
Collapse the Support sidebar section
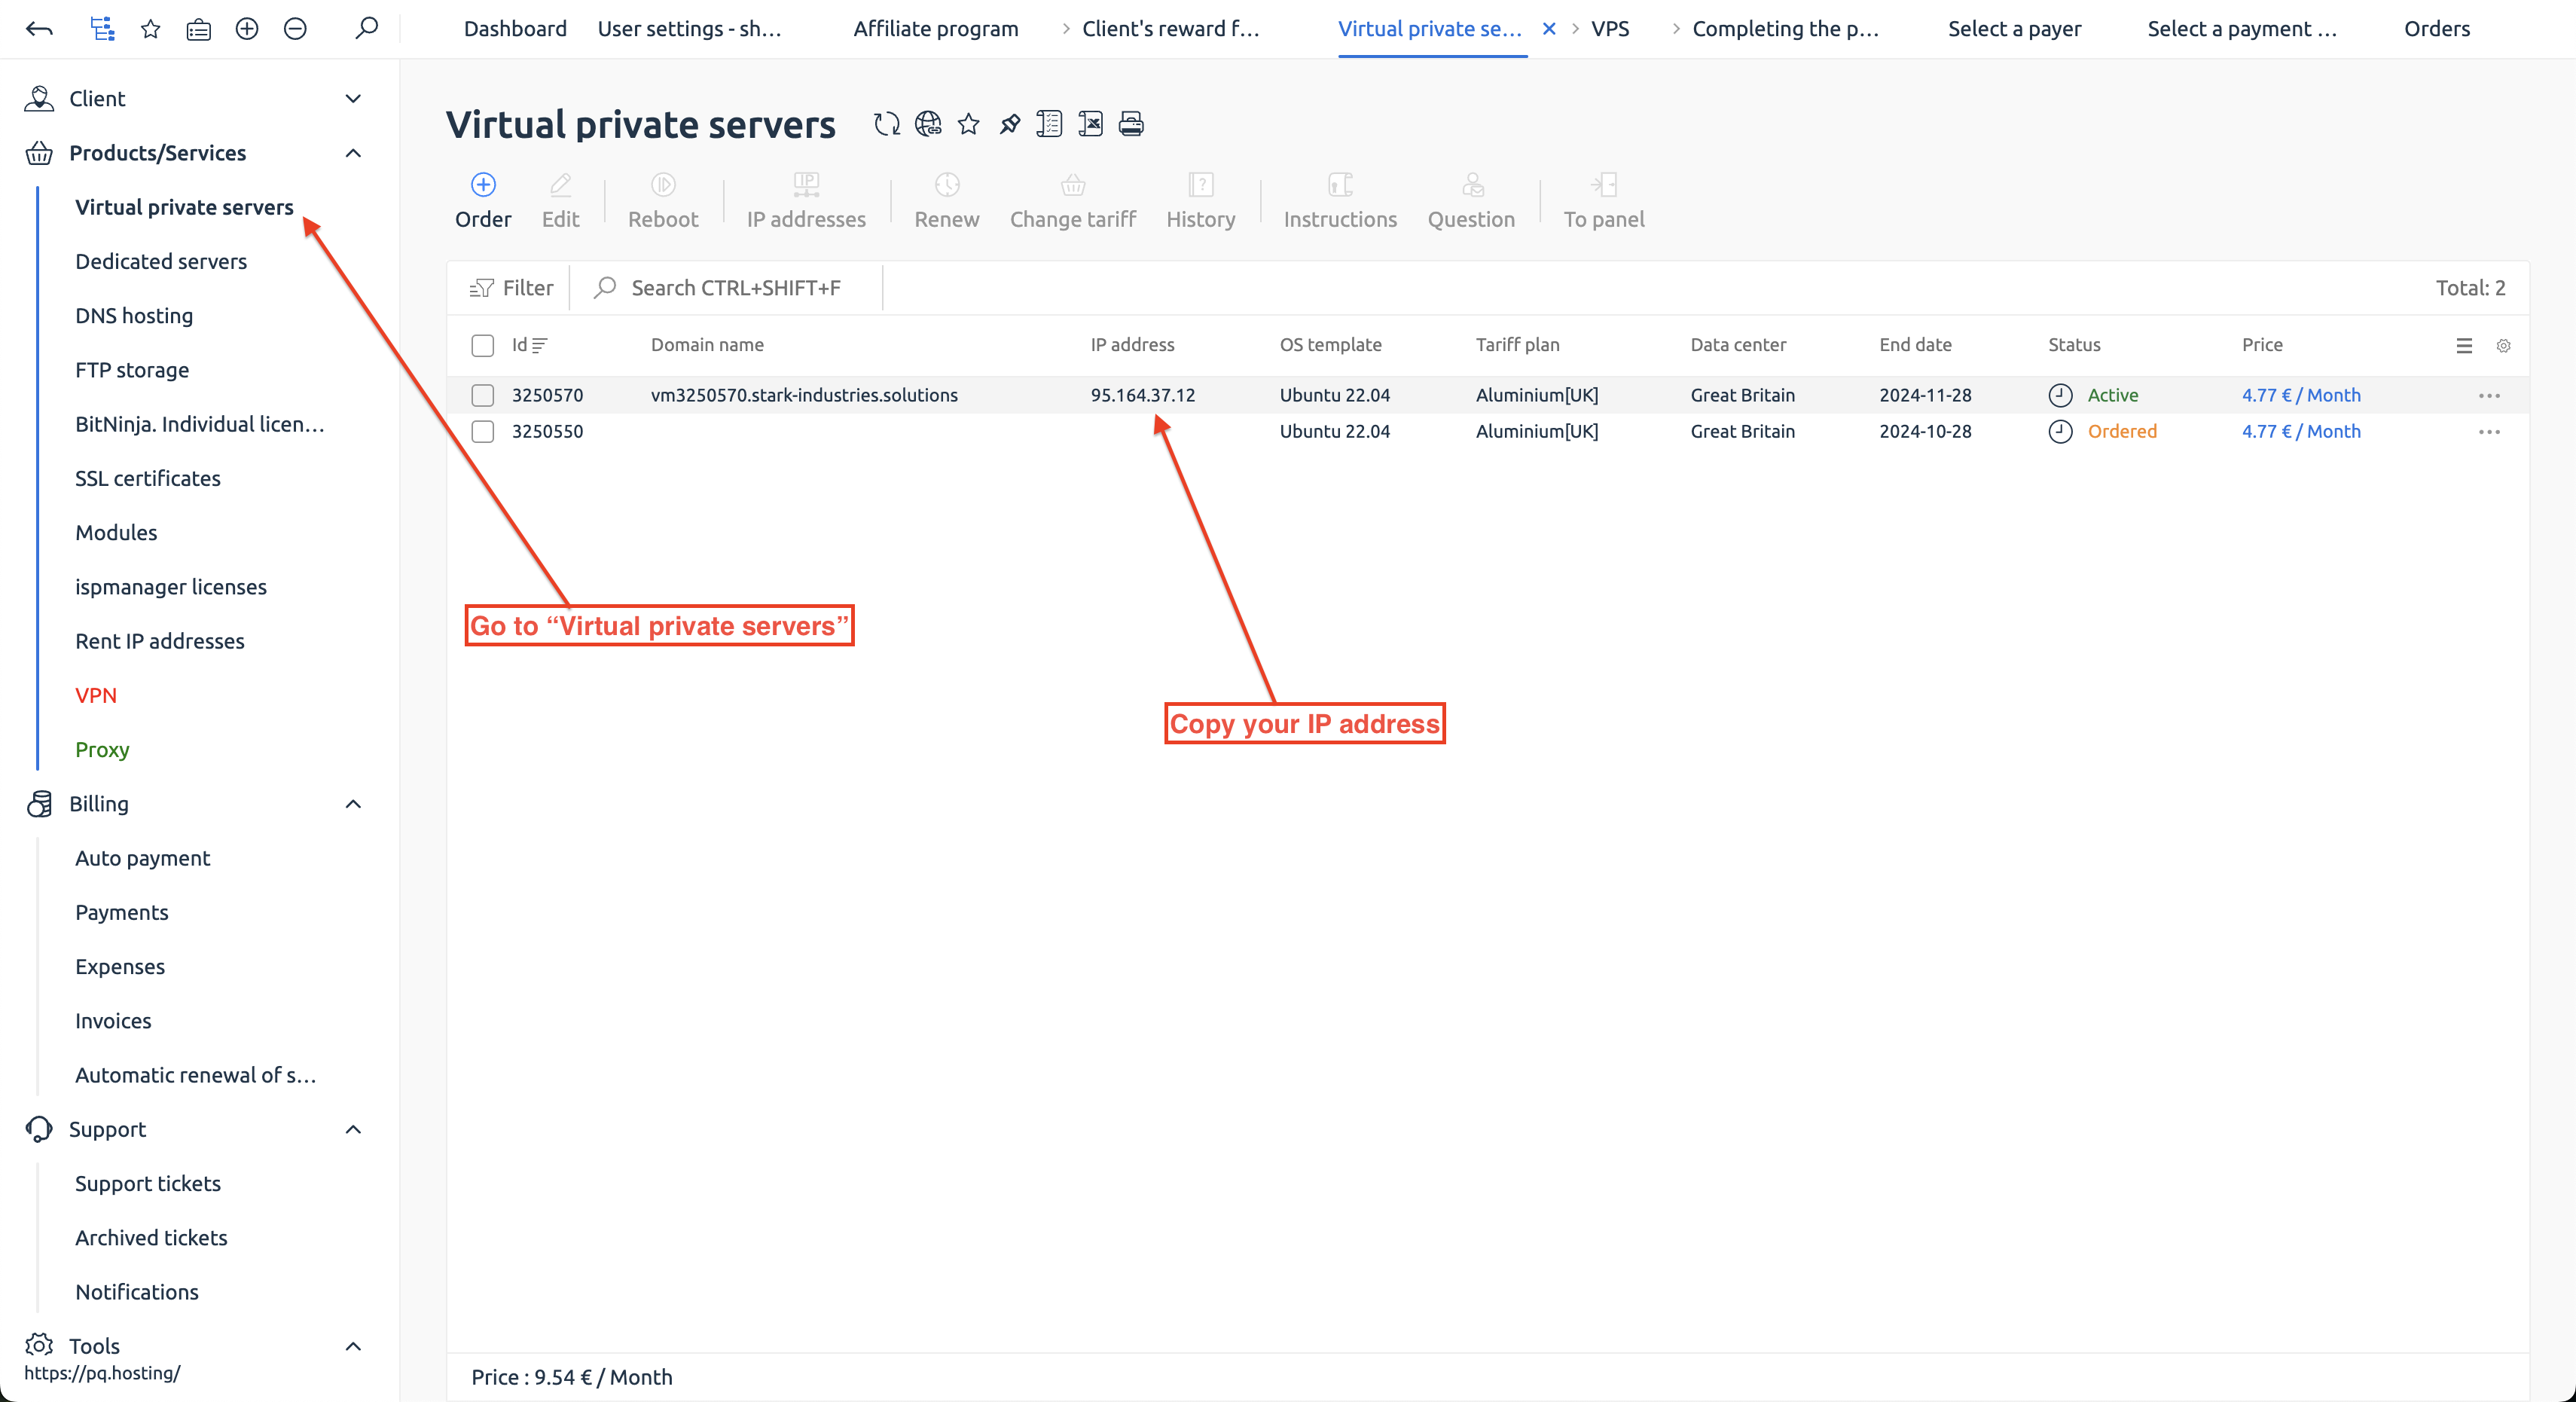click(x=353, y=1129)
